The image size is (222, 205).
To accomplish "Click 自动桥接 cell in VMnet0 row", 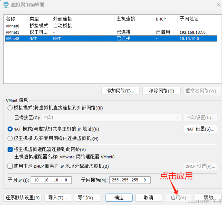I will pyautogui.click(x=63, y=26).
